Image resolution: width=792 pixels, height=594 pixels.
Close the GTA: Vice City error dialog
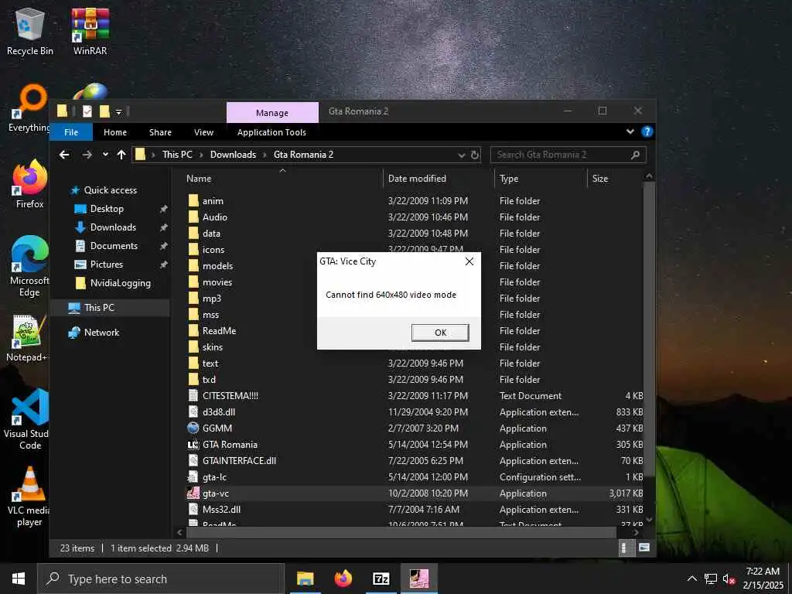469,261
